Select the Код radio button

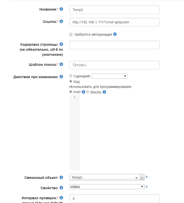71,81
